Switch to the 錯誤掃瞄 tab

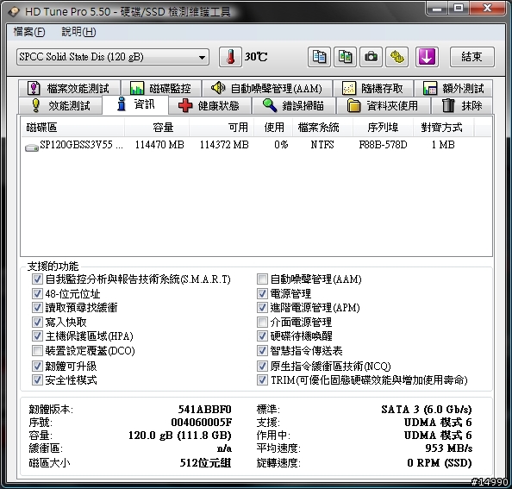[x=294, y=105]
